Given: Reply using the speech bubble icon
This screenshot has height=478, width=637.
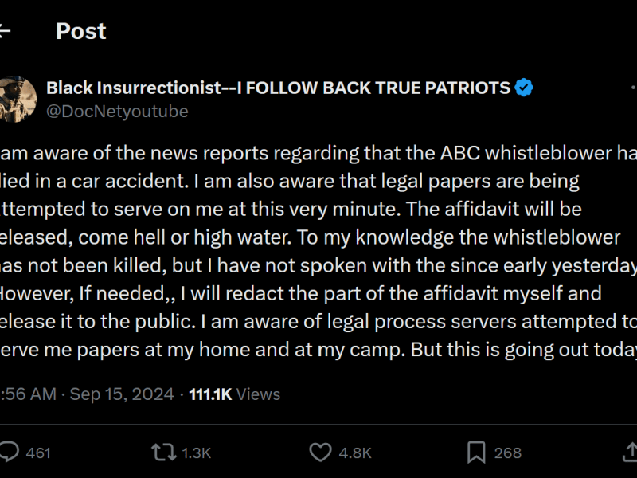Looking at the screenshot, I should (x=9, y=453).
